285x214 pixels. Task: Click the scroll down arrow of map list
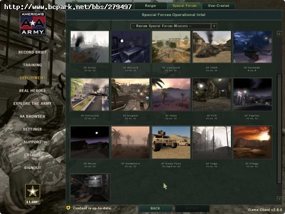279,199
